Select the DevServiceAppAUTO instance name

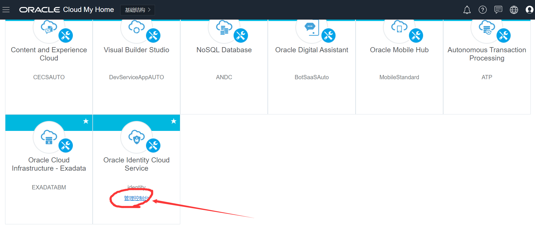pyautogui.click(x=136, y=77)
